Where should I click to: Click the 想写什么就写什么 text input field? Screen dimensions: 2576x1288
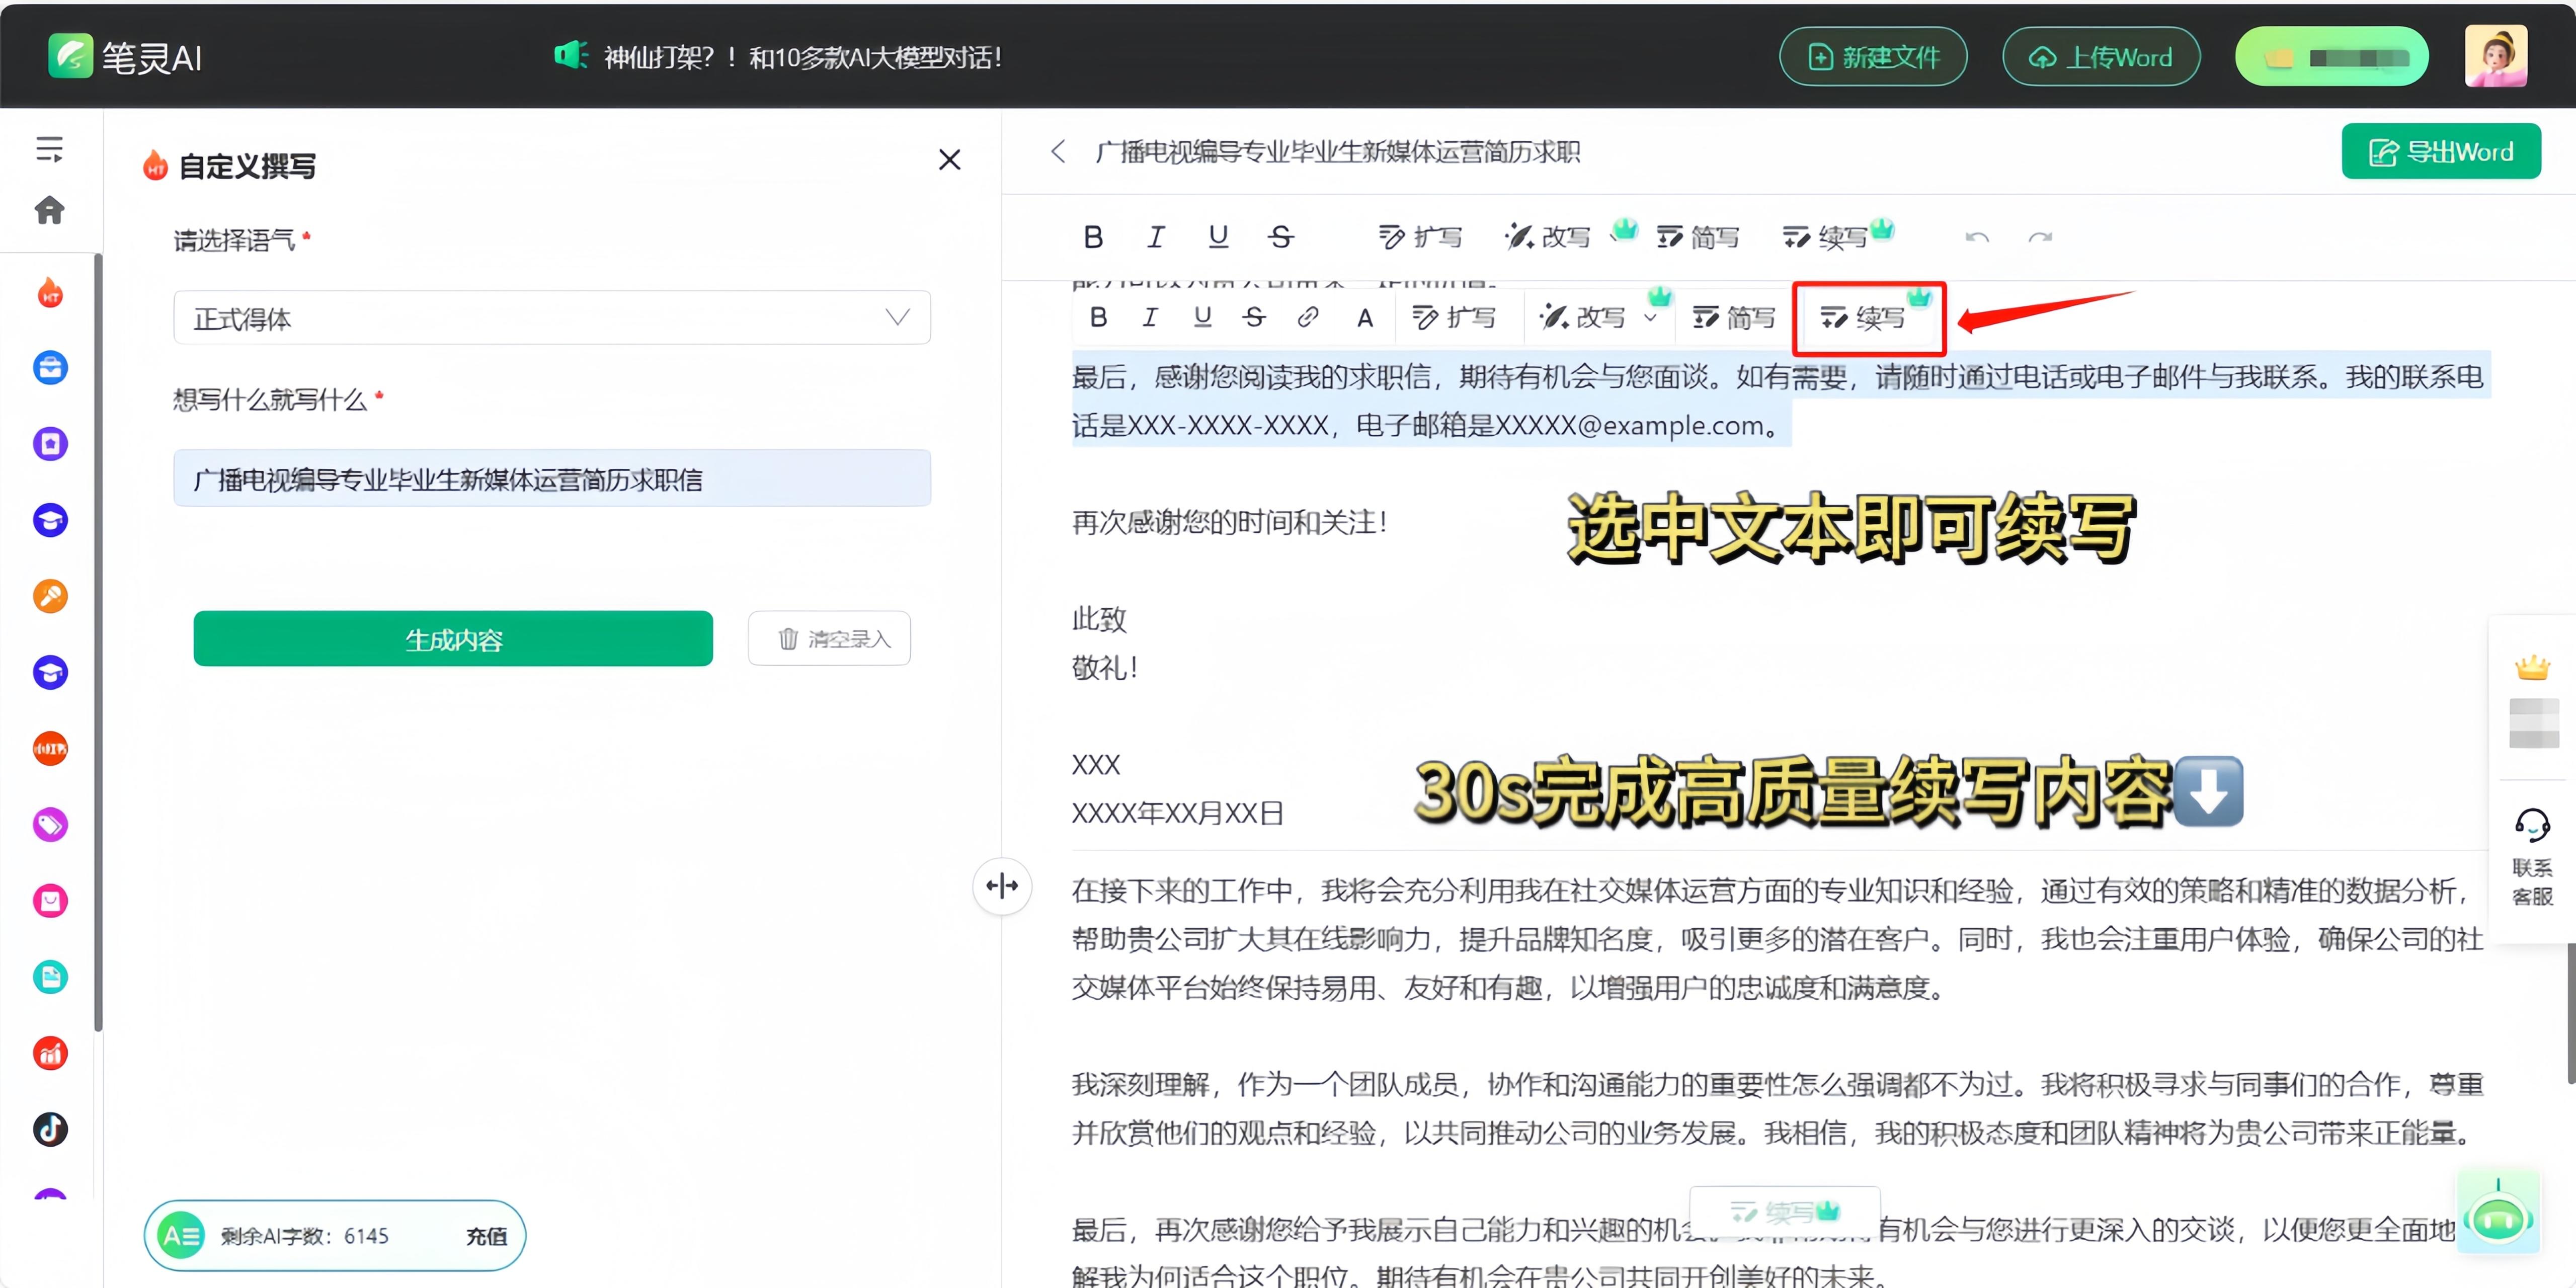tap(552, 479)
